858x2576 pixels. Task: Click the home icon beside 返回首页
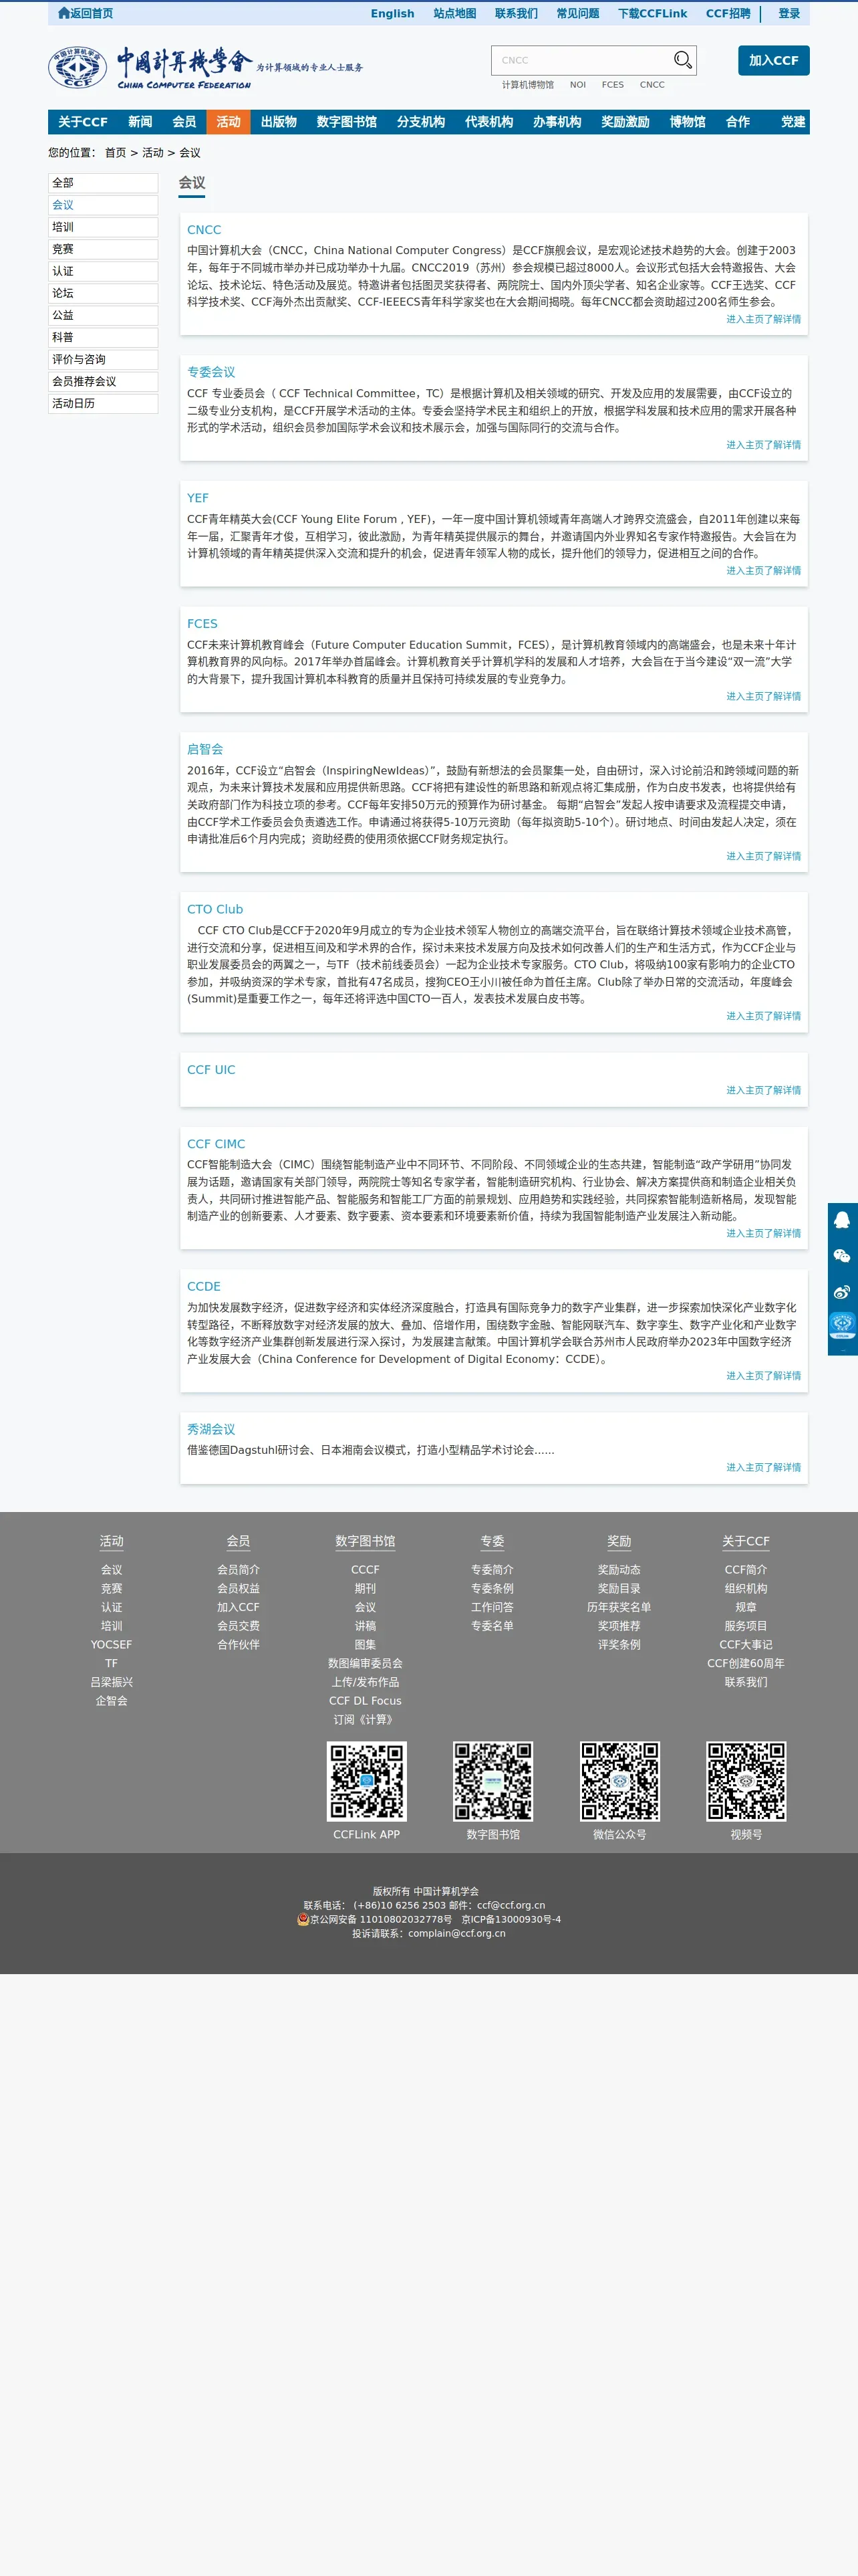(x=64, y=13)
